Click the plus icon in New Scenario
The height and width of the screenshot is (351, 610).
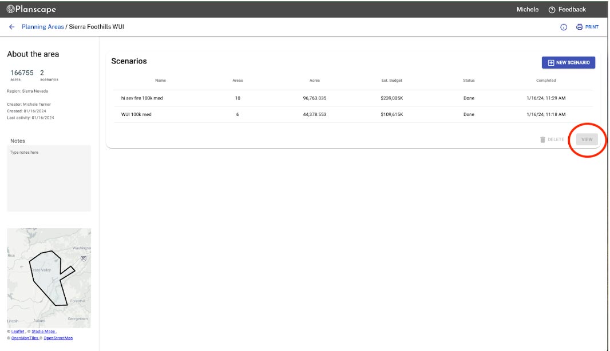[x=551, y=63]
